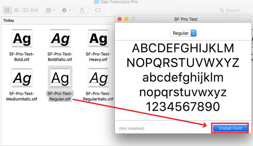Open the Regular font style dropdown
This screenshot has height=146, width=253.
[x=183, y=33]
